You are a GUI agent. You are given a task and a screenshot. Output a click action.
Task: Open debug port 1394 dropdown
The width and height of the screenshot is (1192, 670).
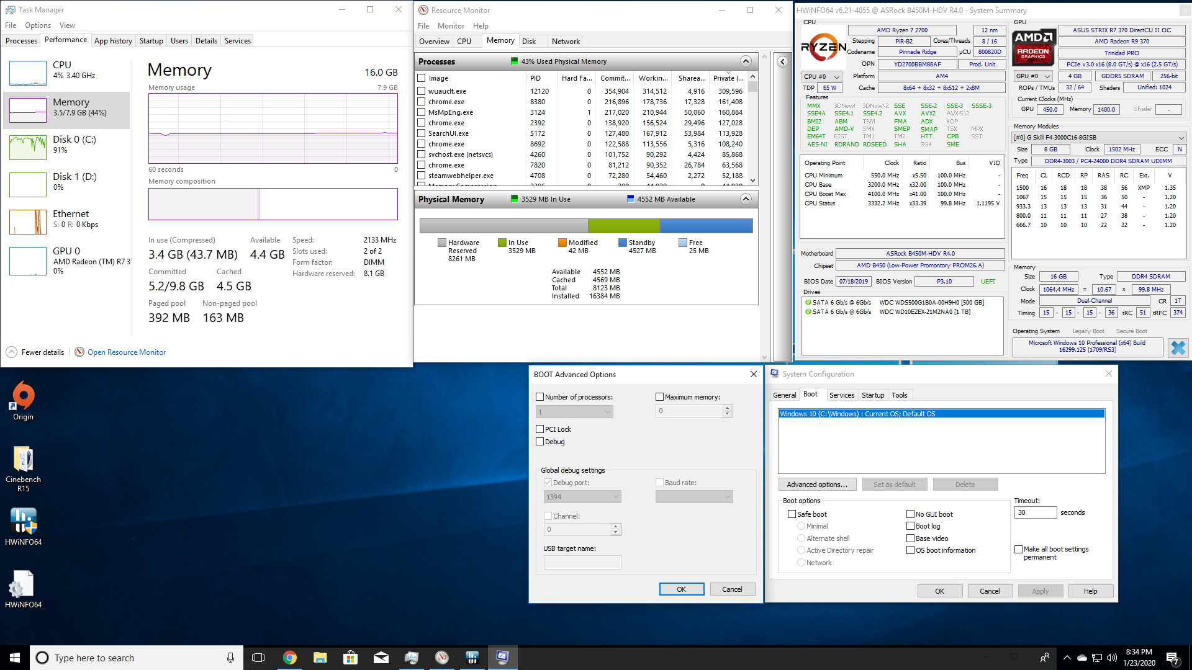(x=582, y=497)
